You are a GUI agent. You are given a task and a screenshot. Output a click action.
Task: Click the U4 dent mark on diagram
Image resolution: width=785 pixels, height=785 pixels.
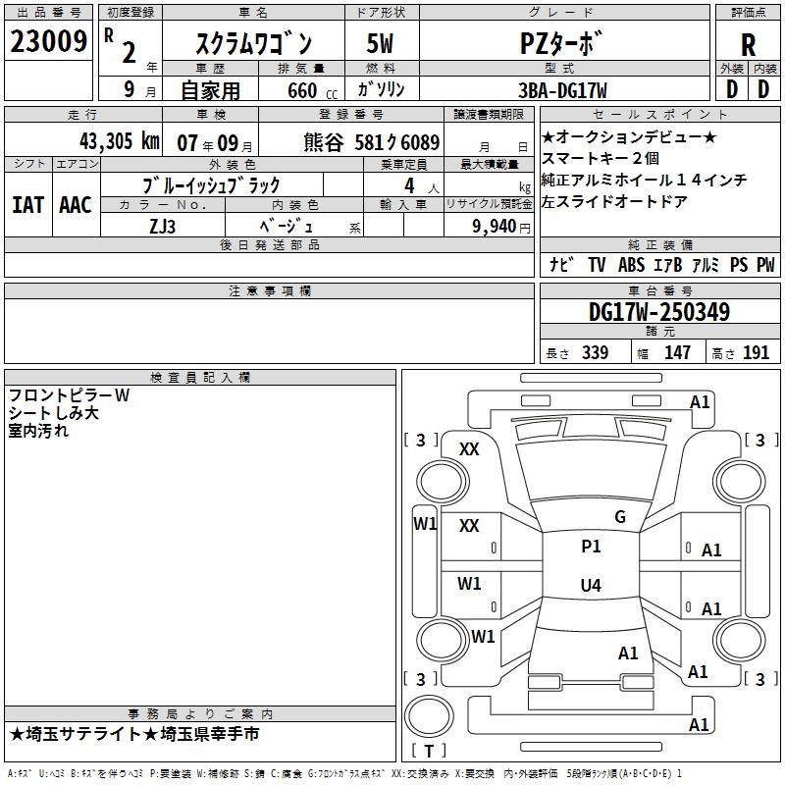point(591,586)
